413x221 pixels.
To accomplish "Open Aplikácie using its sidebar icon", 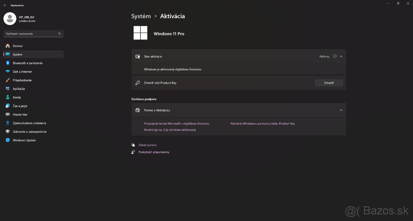I will point(8,89).
